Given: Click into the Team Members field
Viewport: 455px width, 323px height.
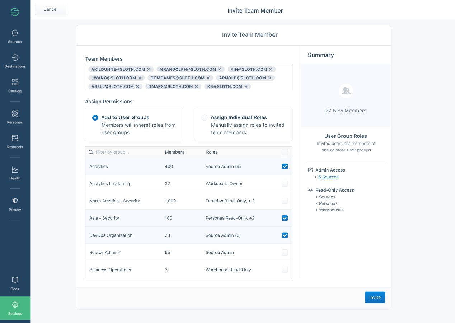Looking at the screenshot, I should pyautogui.click(x=189, y=77).
